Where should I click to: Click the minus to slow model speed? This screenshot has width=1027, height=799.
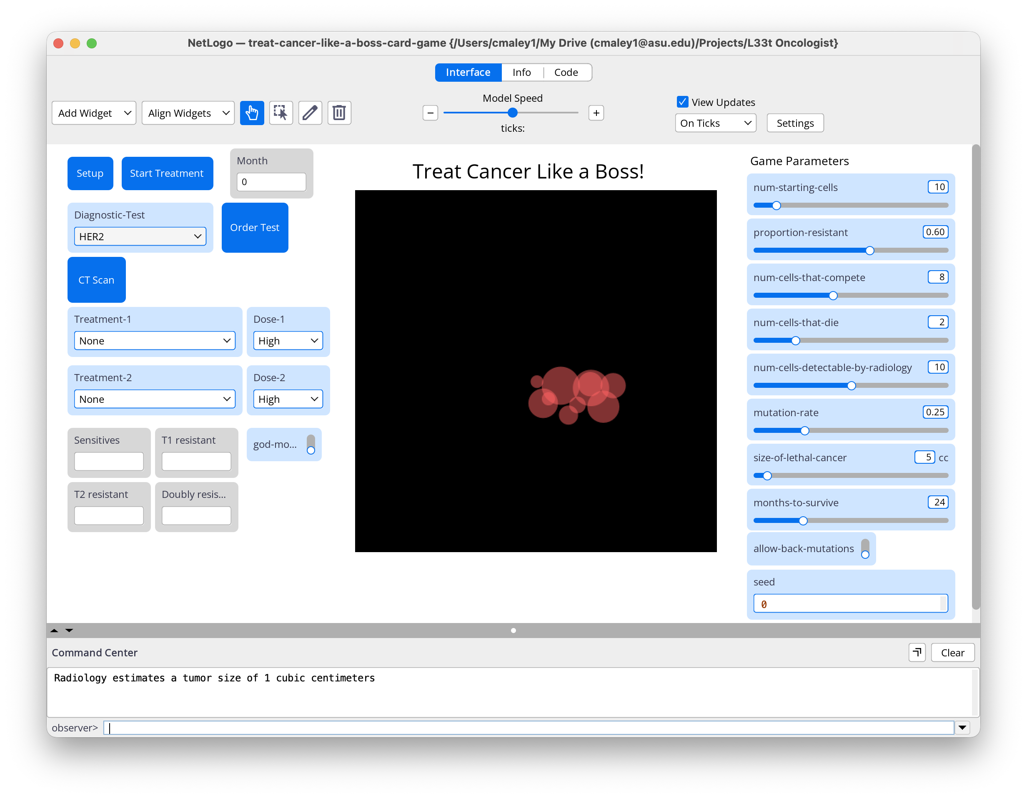430,113
